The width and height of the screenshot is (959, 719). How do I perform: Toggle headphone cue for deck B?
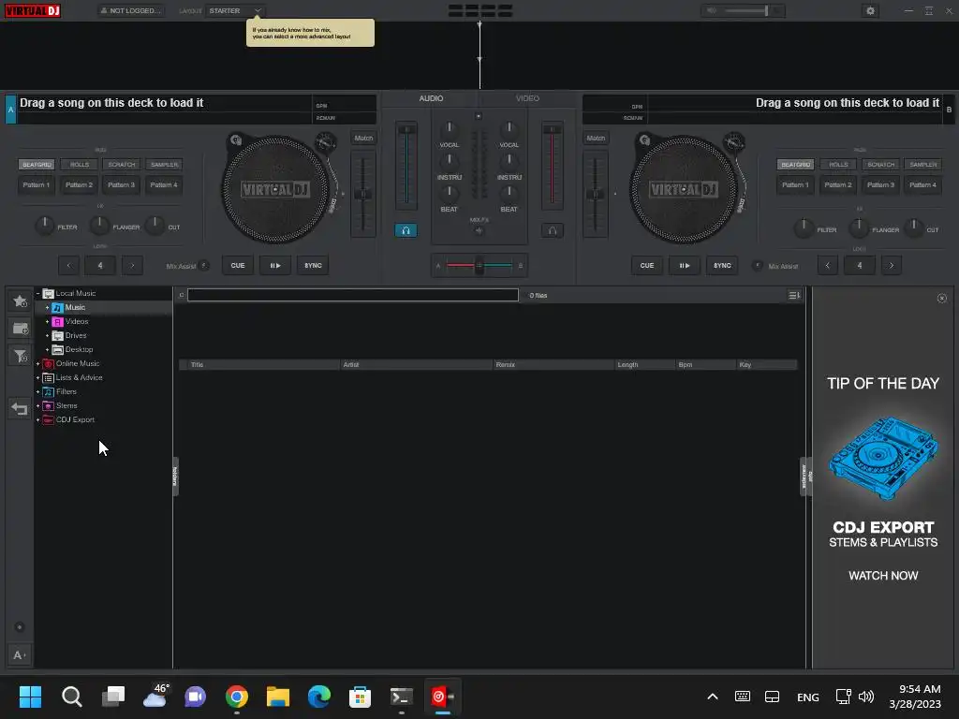553,230
